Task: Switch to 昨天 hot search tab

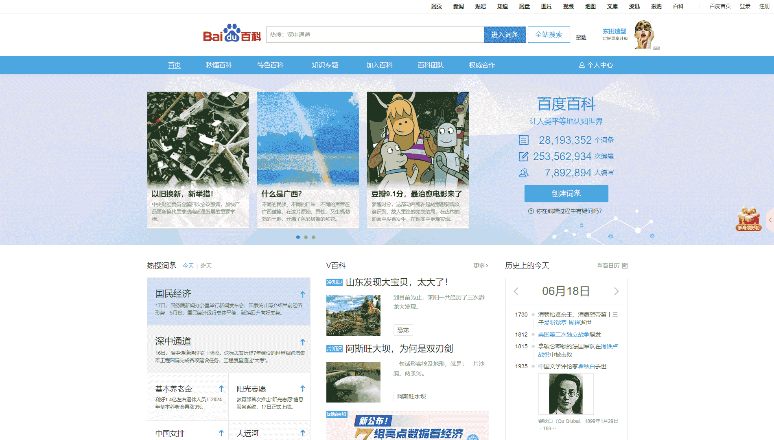Action: (x=206, y=266)
